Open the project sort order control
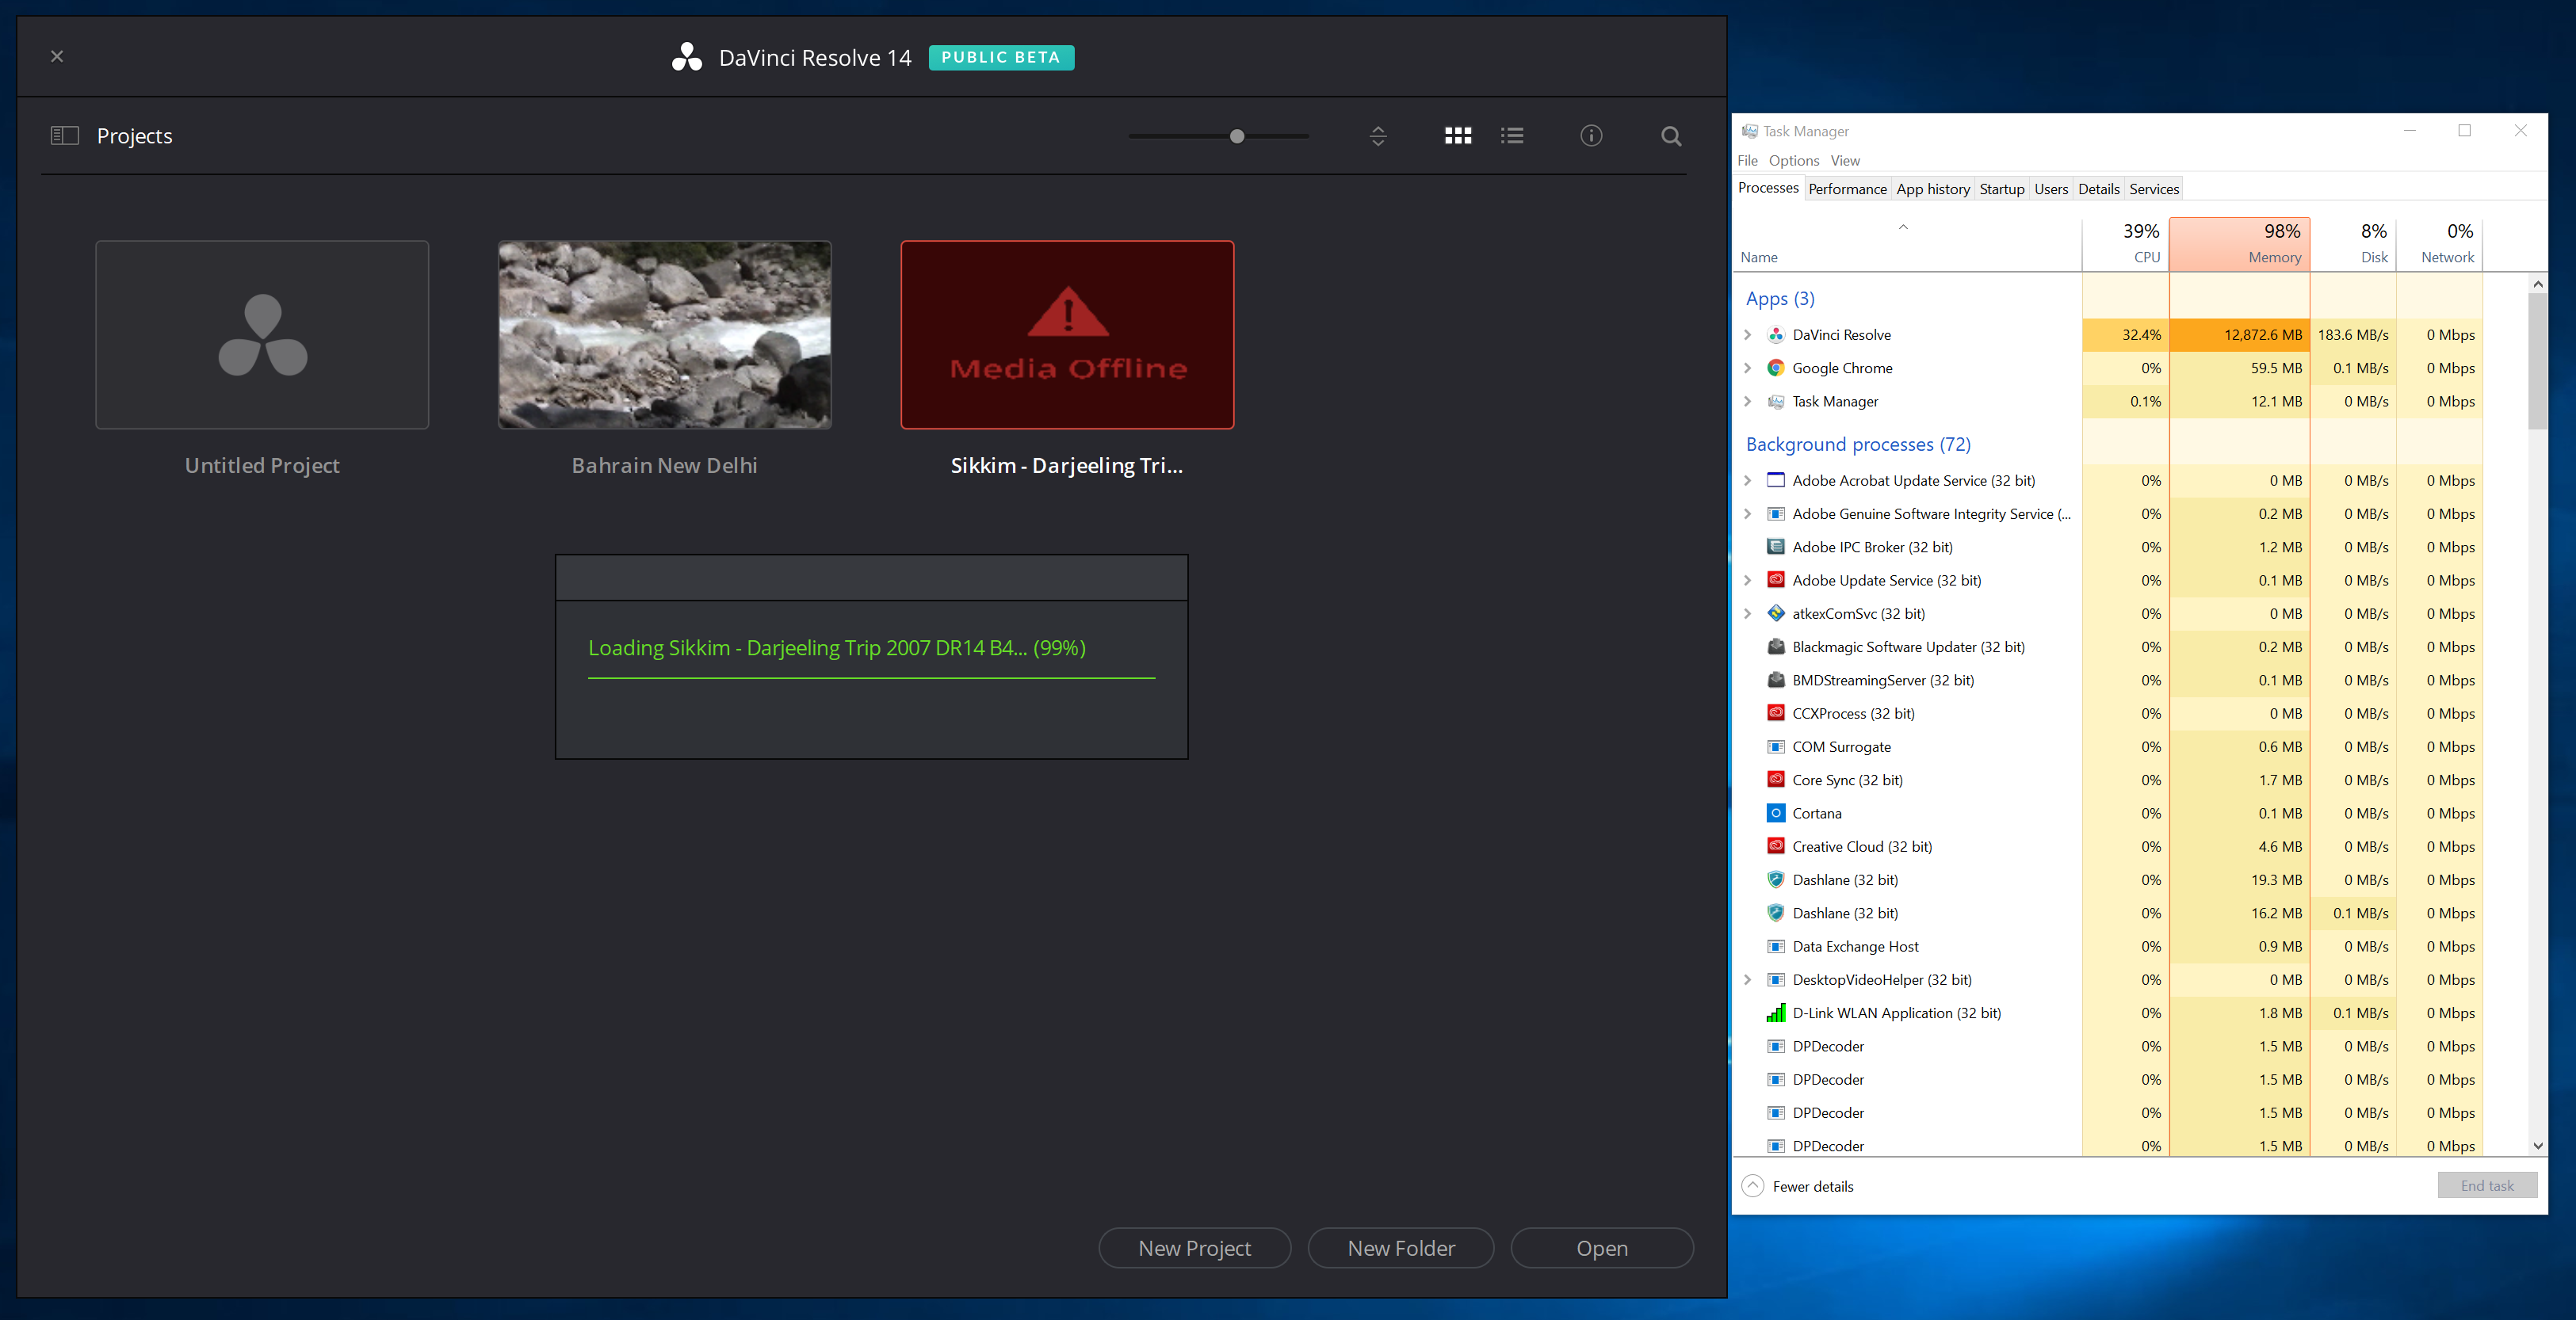2576x1320 pixels. [x=1377, y=135]
